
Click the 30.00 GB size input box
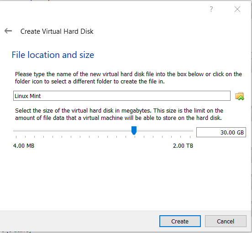click(221, 132)
